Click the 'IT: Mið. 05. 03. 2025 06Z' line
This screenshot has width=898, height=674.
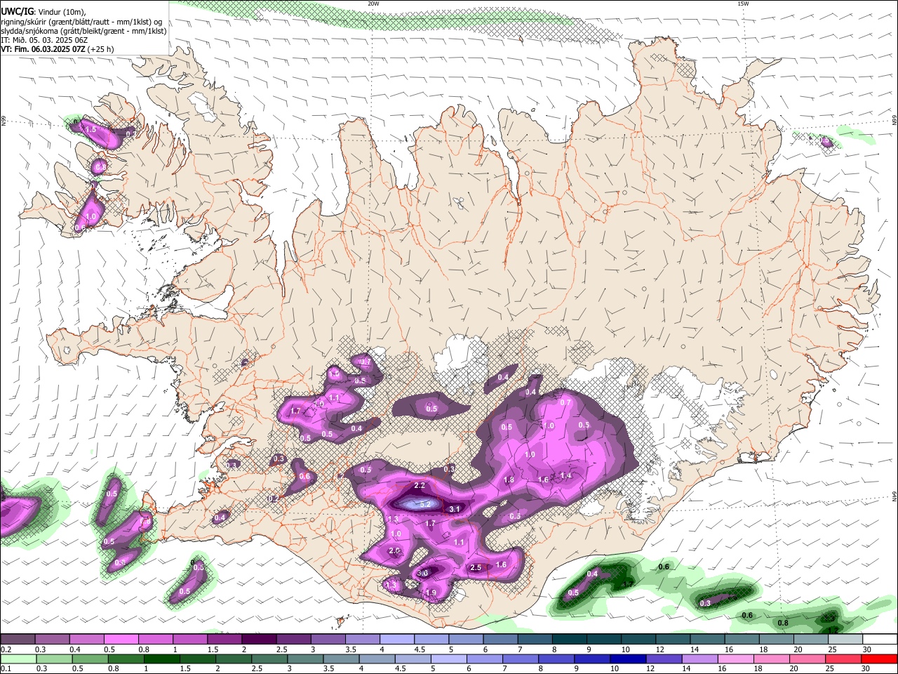[x=43, y=40]
